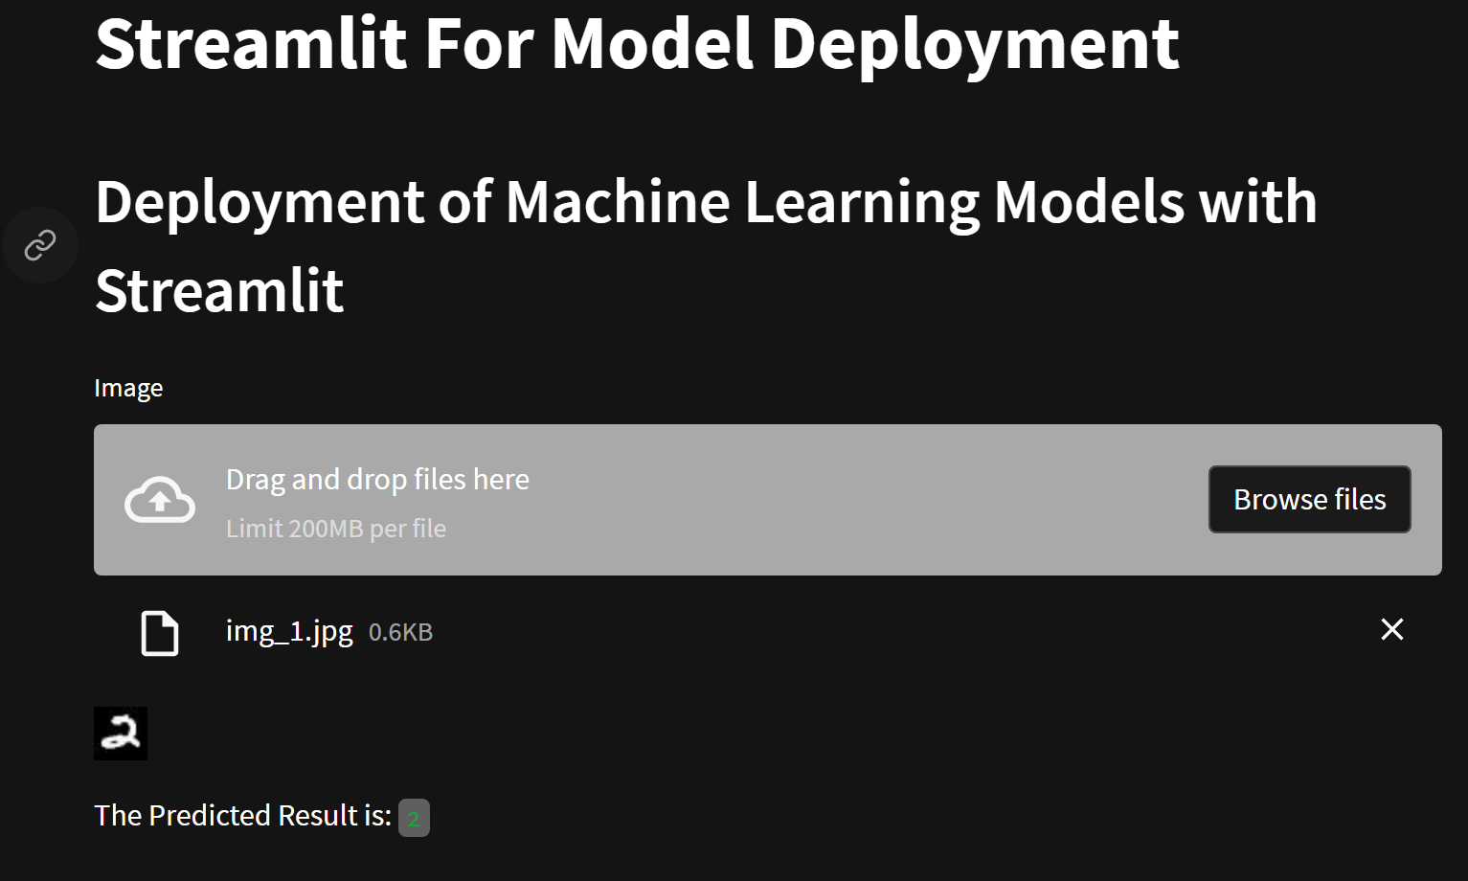The image size is (1468, 881).
Task: Click "The Predicted Result is:" text
Action: (x=243, y=815)
